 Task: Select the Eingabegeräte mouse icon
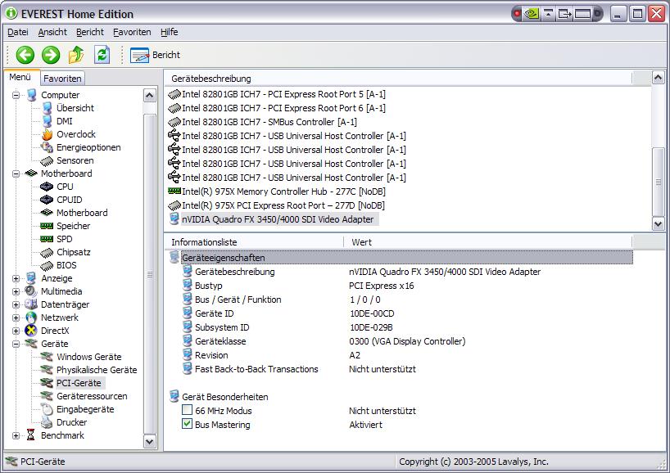tap(47, 409)
